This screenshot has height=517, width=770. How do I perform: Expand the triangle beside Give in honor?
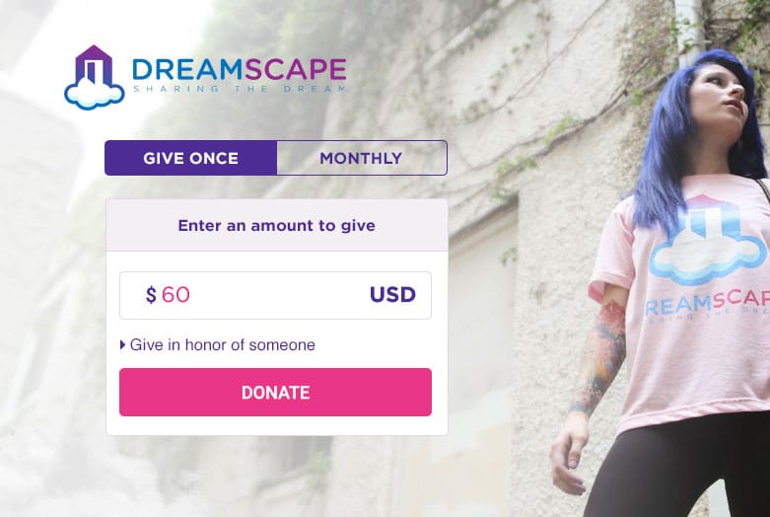[123, 344]
